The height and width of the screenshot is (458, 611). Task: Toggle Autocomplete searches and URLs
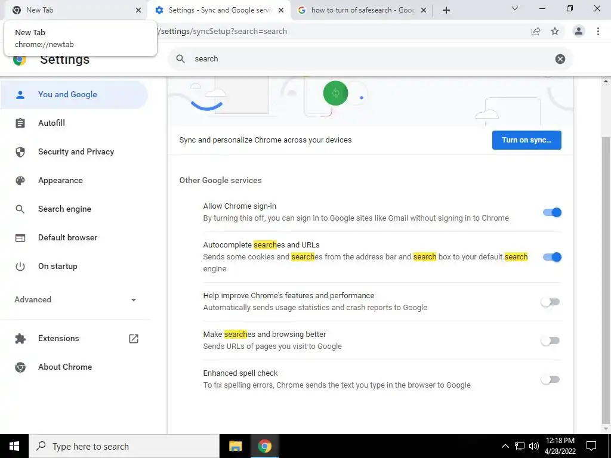coord(552,257)
